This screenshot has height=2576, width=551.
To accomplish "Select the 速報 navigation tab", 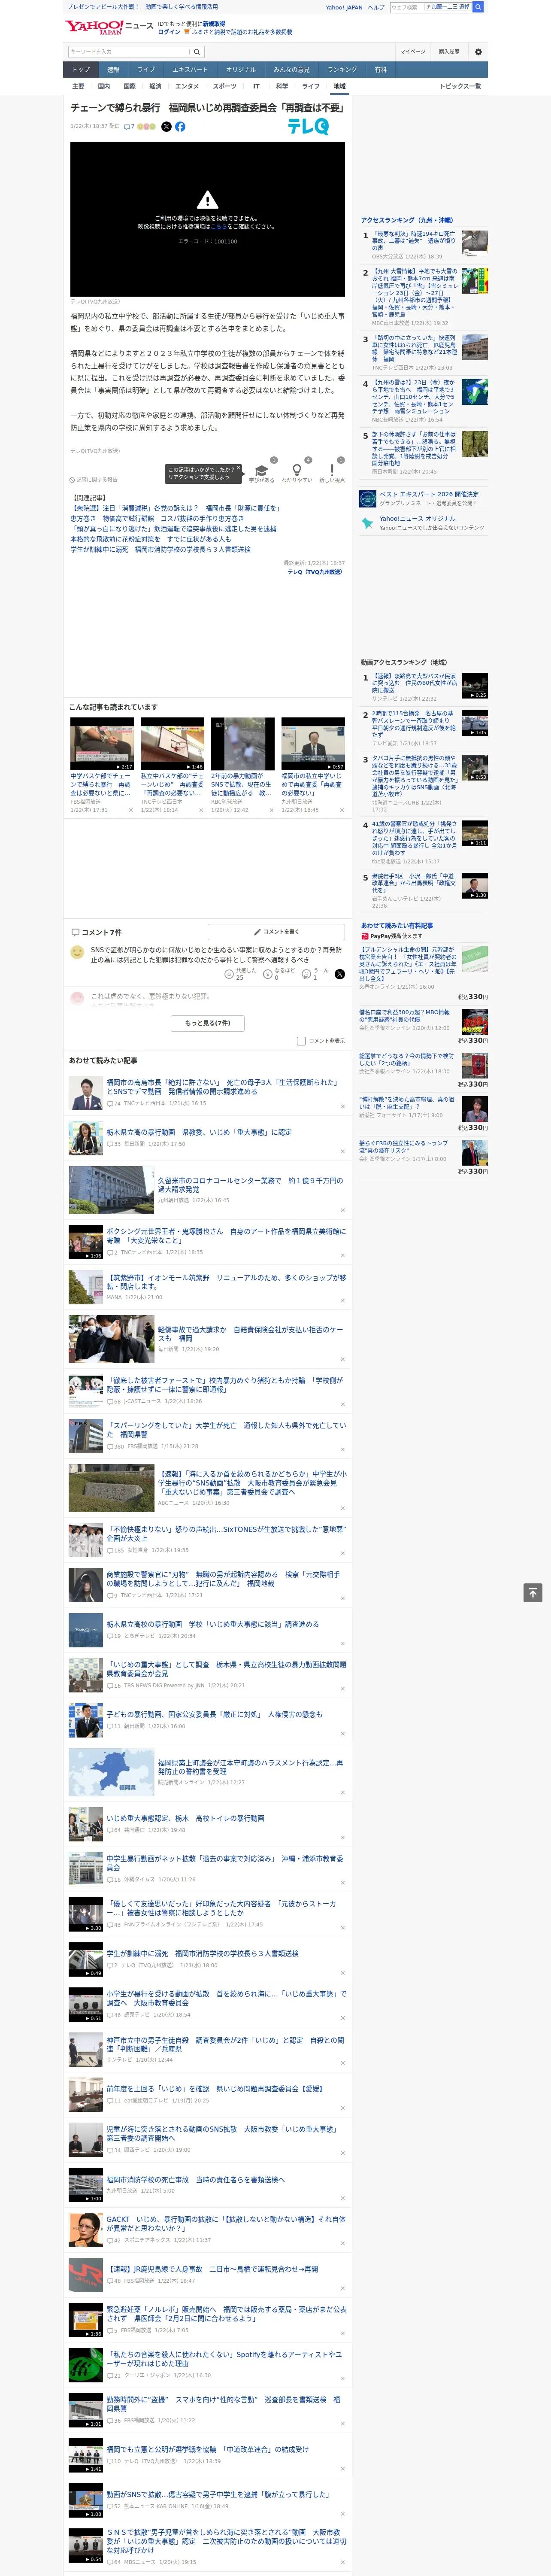I will coord(113,70).
